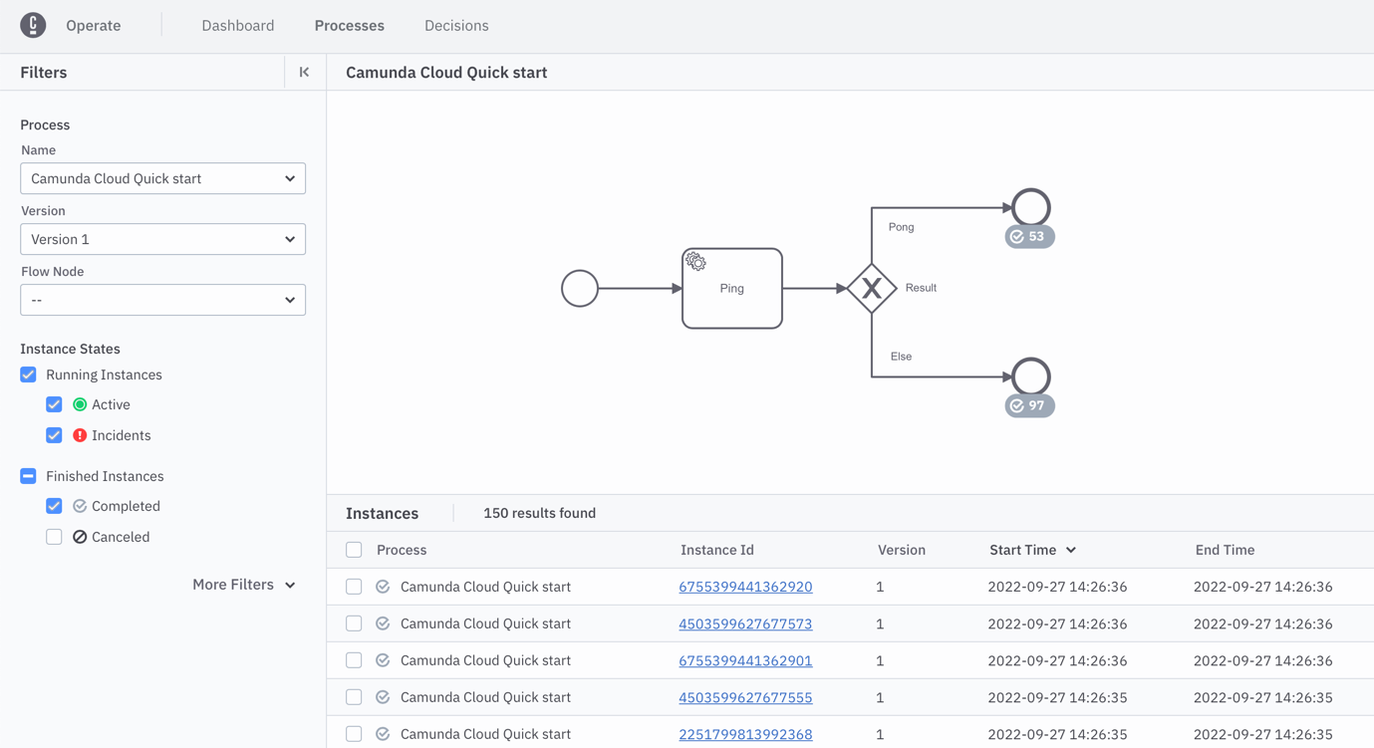
Task: Click the process start event circle
Action: pyautogui.click(x=579, y=289)
